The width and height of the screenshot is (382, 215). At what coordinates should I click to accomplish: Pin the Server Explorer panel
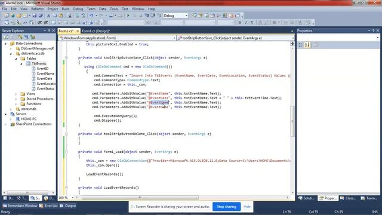pos(49,30)
